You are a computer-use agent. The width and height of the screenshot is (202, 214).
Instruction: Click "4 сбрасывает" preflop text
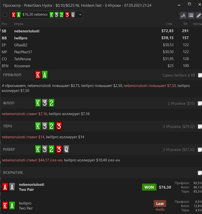pos(14,86)
